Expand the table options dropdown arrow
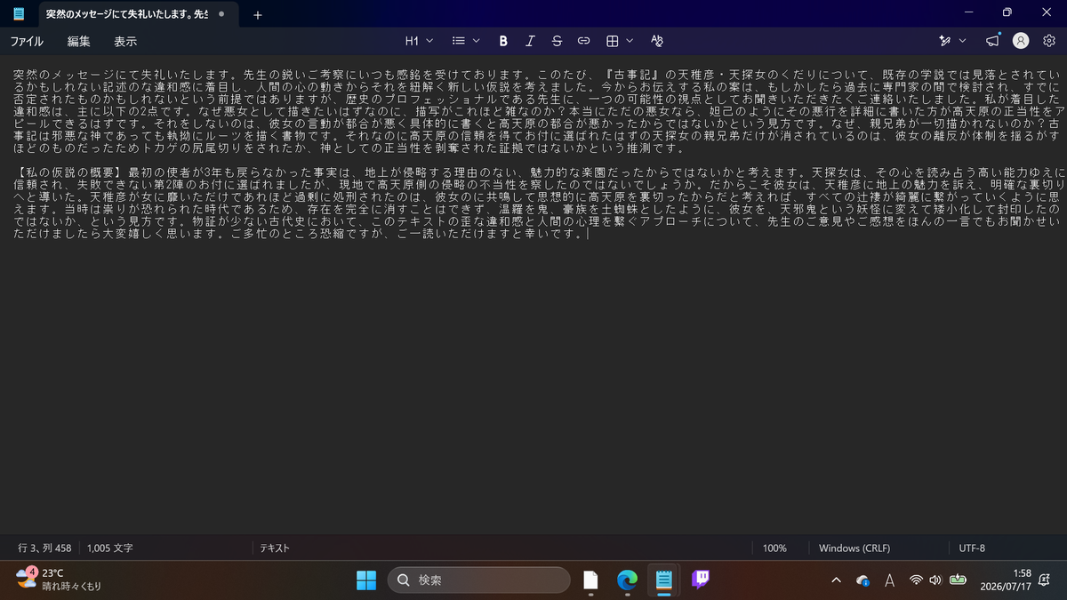Viewport: 1067px width, 600px height. point(630,41)
